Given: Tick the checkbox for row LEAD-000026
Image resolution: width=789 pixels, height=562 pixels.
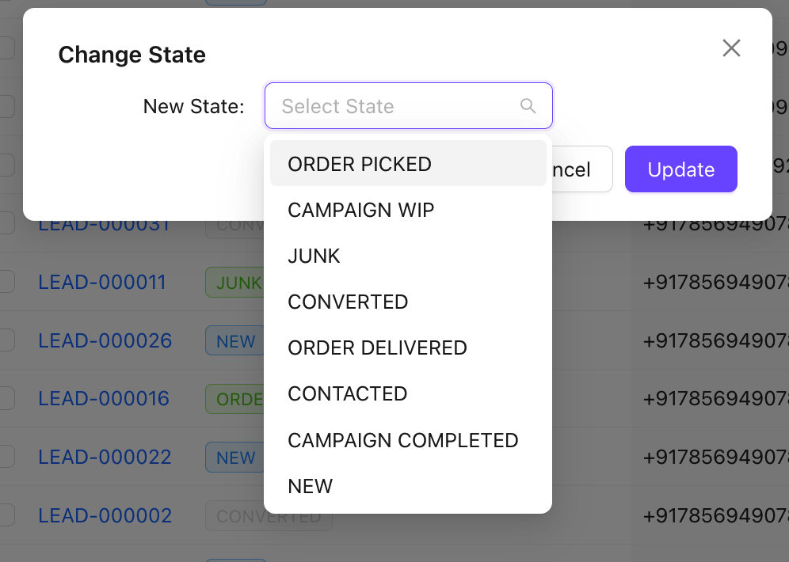Looking at the screenshot, I should coord(6,341).
